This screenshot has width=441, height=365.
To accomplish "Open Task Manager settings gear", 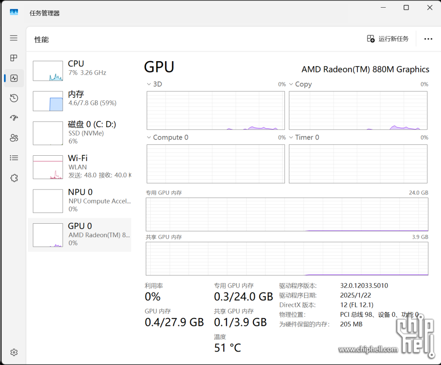I will pos(14,352).
